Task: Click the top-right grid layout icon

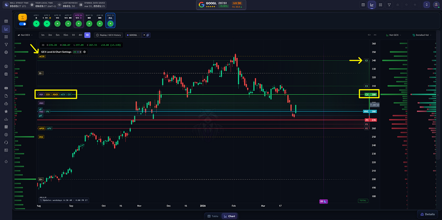Action: click(x=381, y=5)
